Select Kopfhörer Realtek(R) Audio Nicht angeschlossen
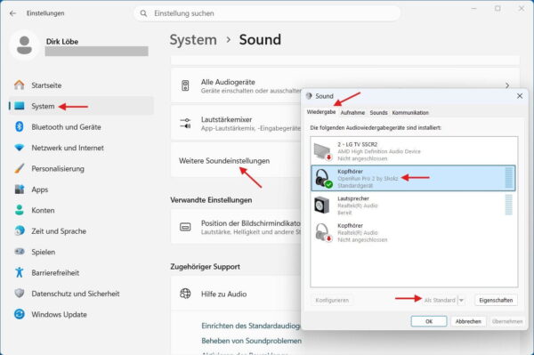The image size is (534, 355). pyautogui.click(x=414, y=232)
